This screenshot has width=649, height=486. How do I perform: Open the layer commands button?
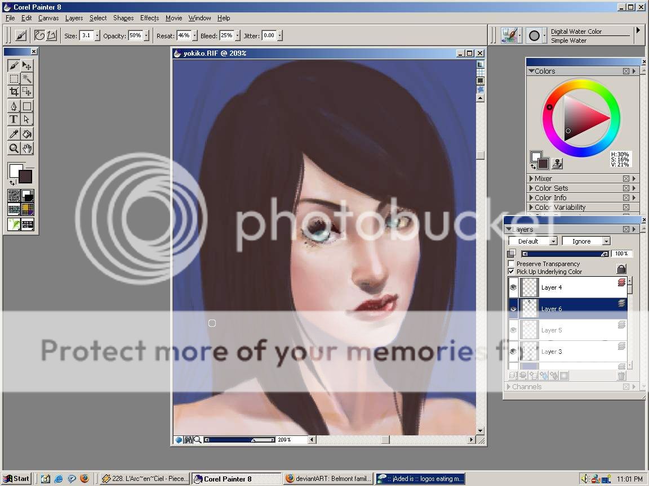coord(513,376)
